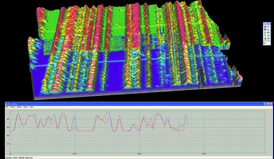Select the cyan-pink layered surface icon
Screen dimensions: 274x159
click(x=268, y=35)
